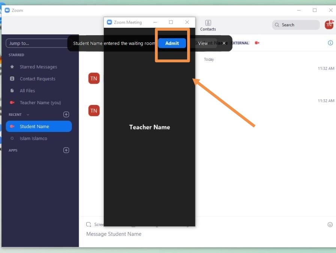Click the Jump to... field
This screenshot has width=336, height=253.
(38, 43)
